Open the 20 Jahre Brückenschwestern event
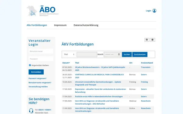Viewport: 183px width, 114px height. pyautogui.click(x=100, y=69)
